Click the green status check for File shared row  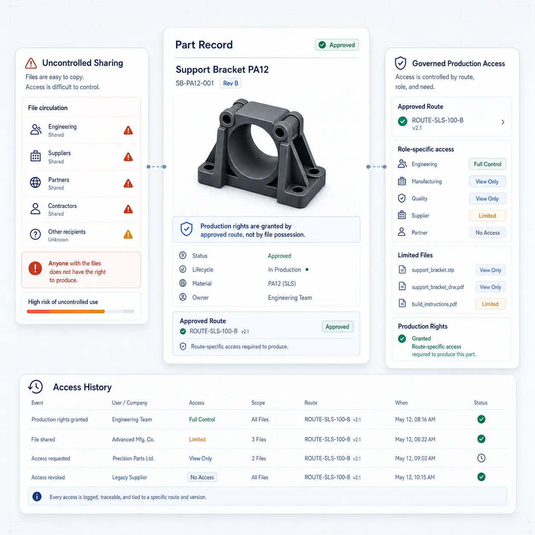481,439
